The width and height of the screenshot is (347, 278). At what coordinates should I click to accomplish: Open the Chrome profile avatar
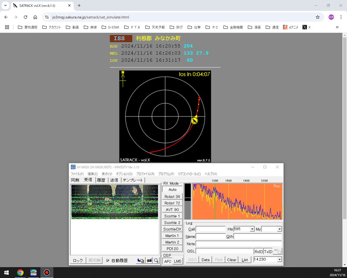coord(331,17)
